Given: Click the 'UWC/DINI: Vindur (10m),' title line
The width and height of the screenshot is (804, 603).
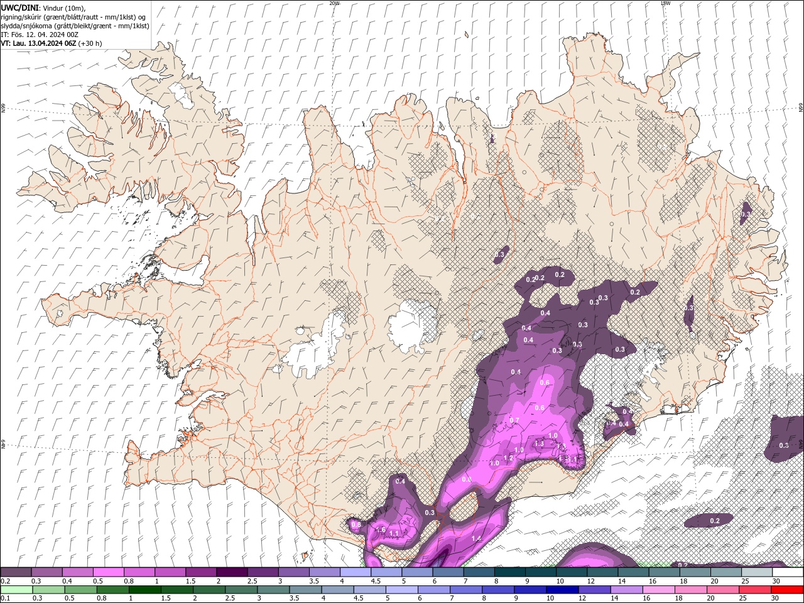Looking at the screenshot, I should click(x=42, y=8).
